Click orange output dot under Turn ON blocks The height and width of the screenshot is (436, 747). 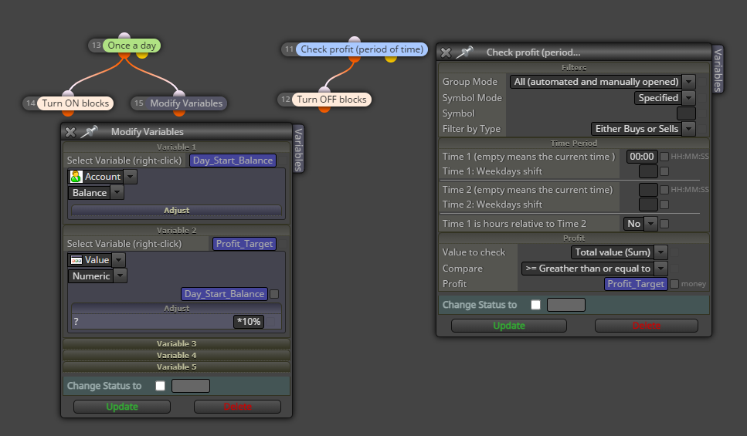point(68,113)
